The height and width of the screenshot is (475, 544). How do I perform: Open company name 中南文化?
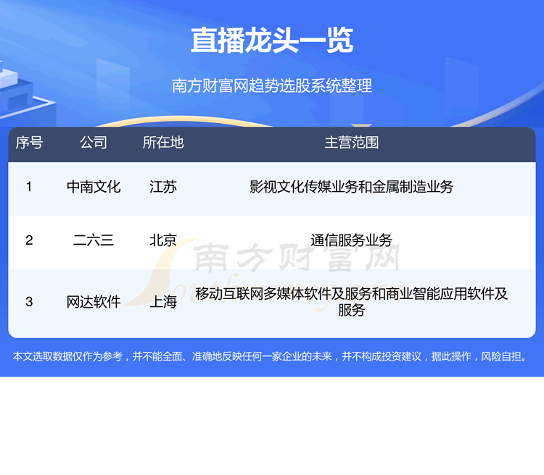pyautogui.click(x=94, y=187)
